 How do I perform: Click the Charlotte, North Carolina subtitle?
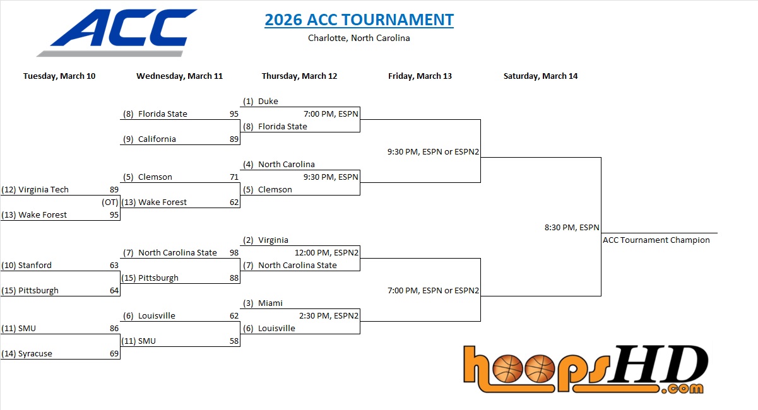[358, 38]
